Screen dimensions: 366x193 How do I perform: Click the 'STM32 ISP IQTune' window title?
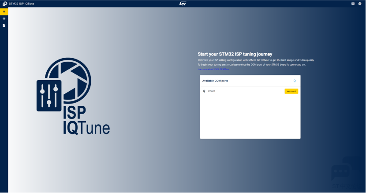pyautogui.click(x=22, y=4)
